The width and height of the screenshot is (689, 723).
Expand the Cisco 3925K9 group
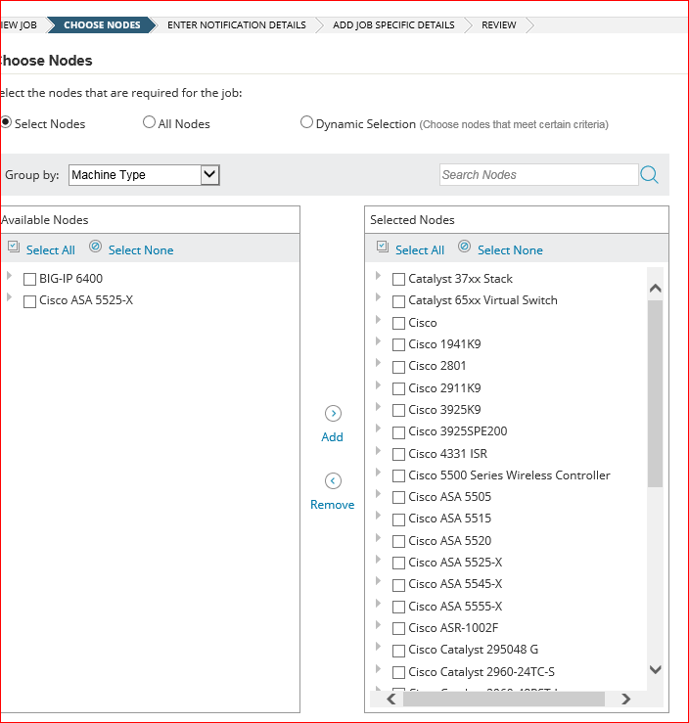pyautogui.click(x=378, y=406)
